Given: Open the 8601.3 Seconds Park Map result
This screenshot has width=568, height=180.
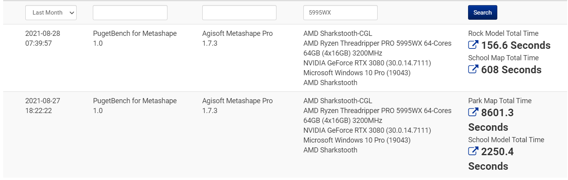Looking at the screenshot, I should tap(497, 113).
